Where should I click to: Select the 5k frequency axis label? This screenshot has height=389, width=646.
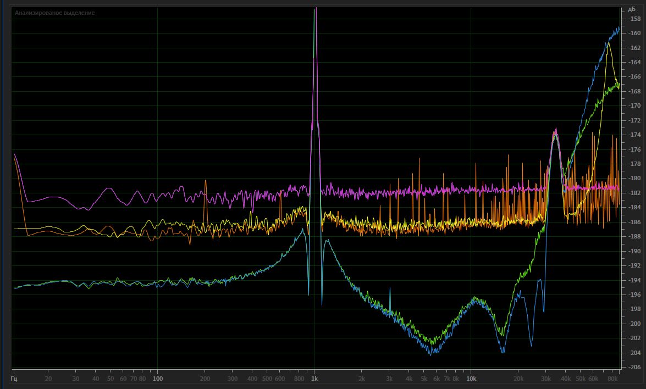pyautogui.click(x=424, y=379)
